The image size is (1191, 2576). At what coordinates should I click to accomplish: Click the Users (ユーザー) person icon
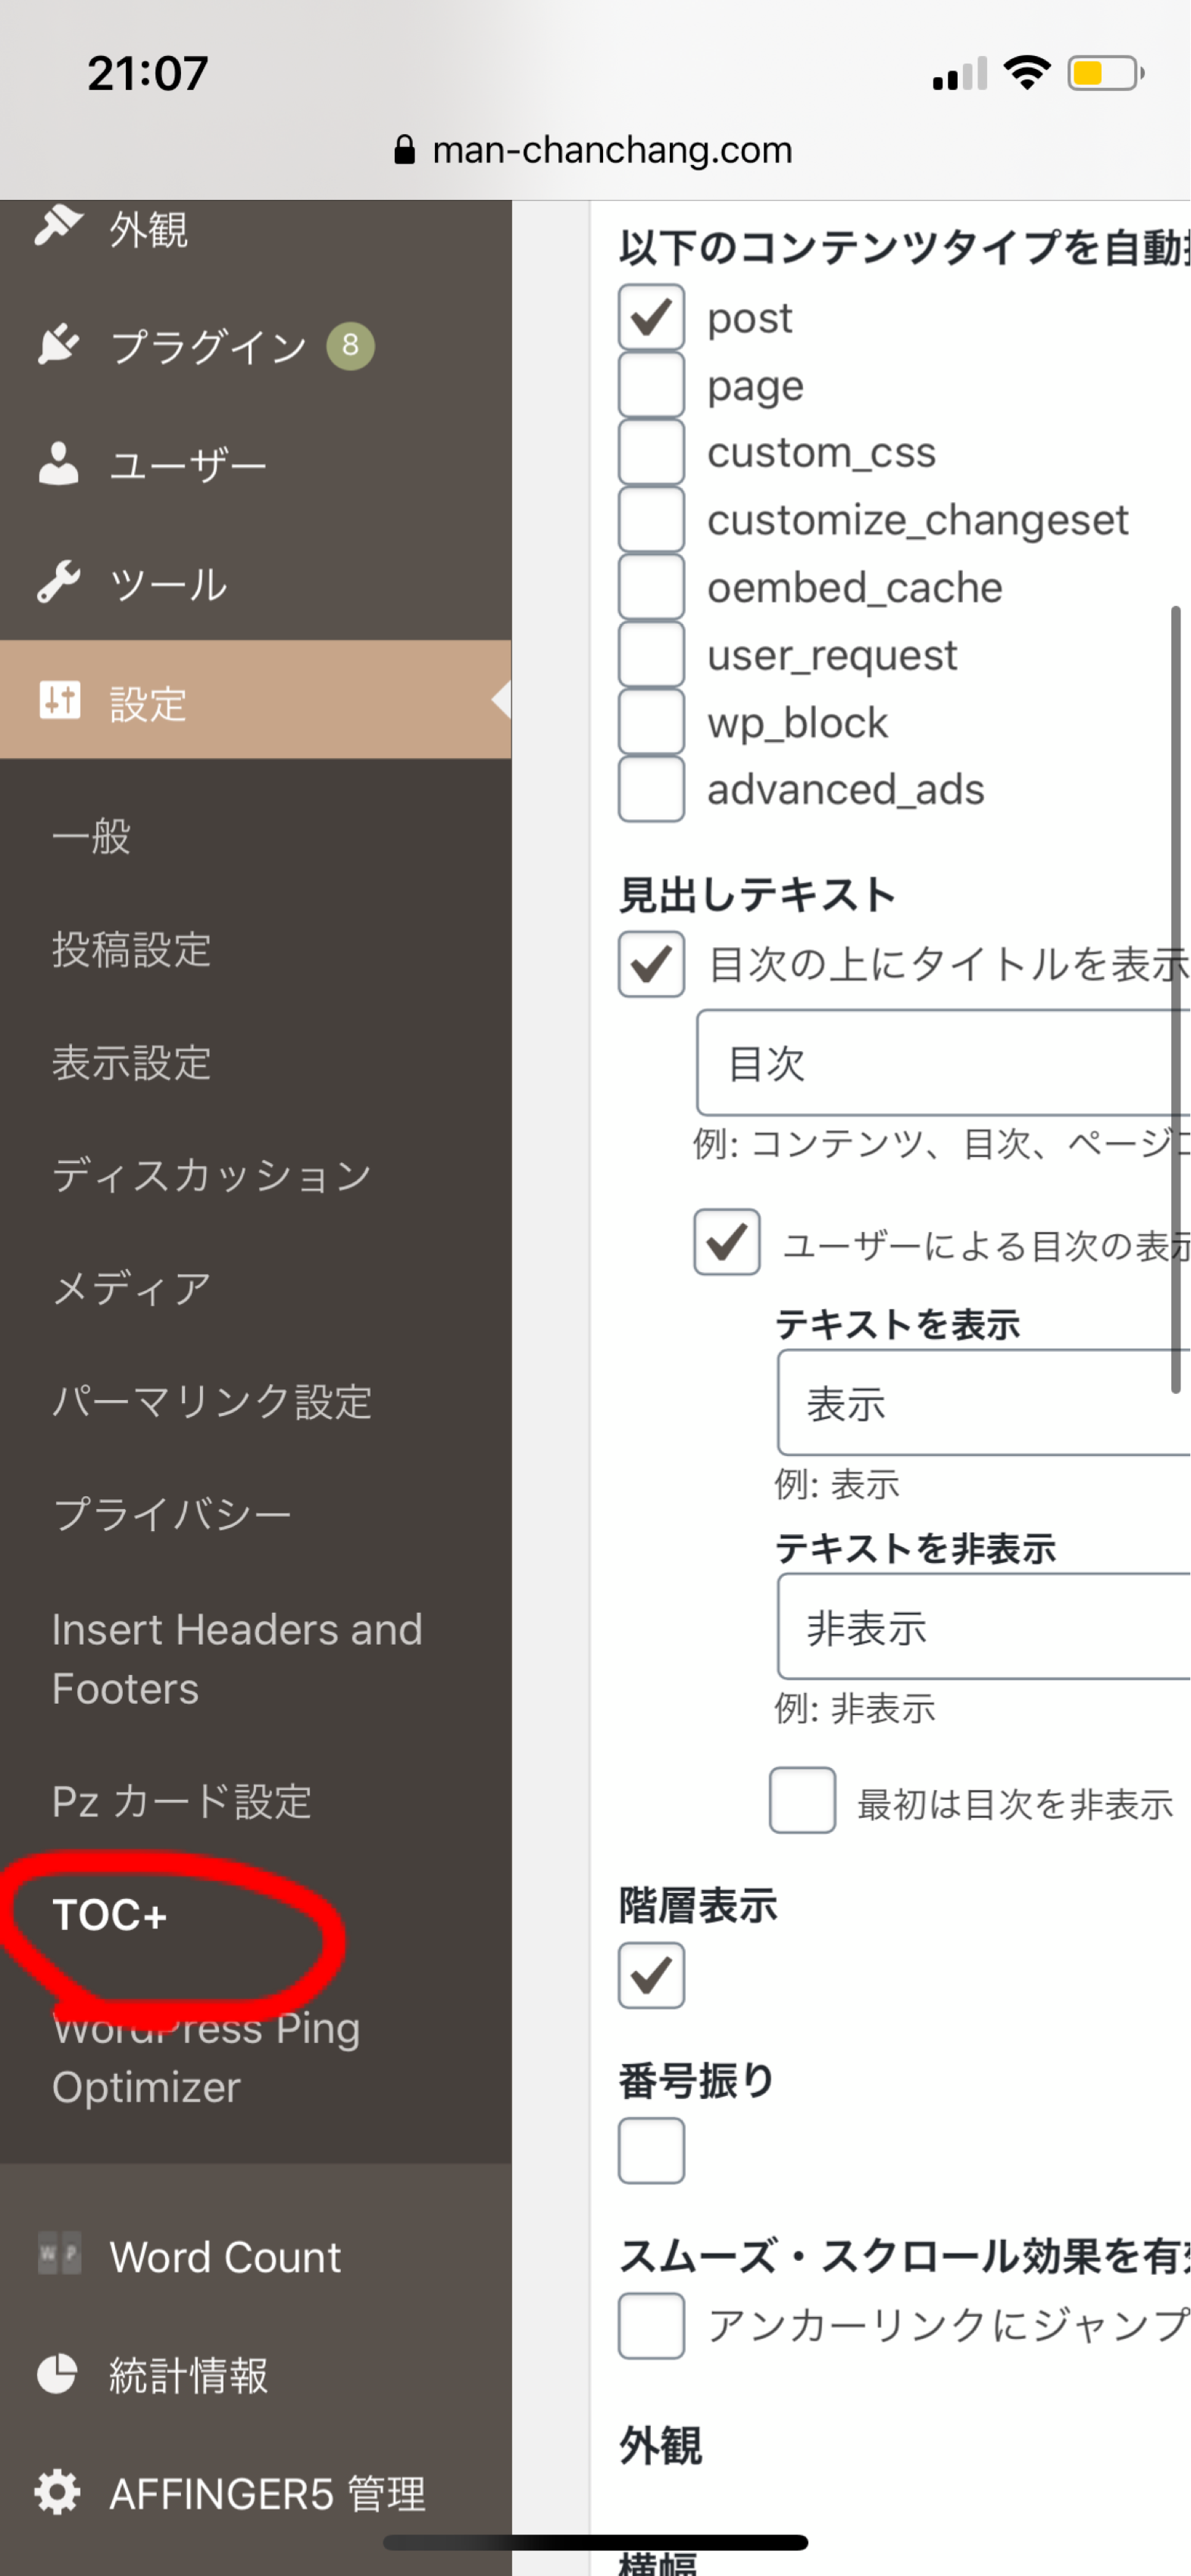58,464
